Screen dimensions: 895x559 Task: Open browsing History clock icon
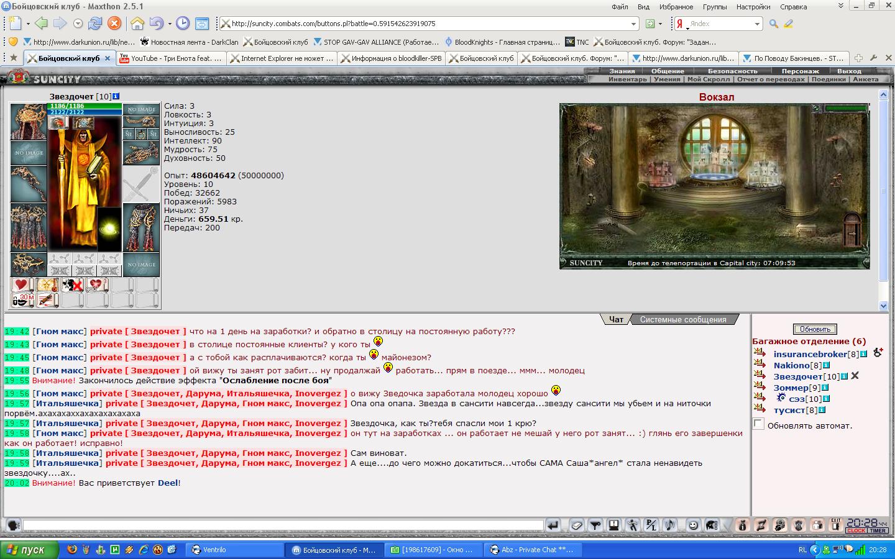click(x=183, y=24)
